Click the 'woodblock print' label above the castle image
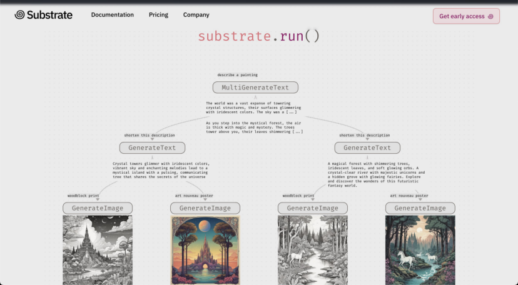The image size is (518, 285). point(83,196)
